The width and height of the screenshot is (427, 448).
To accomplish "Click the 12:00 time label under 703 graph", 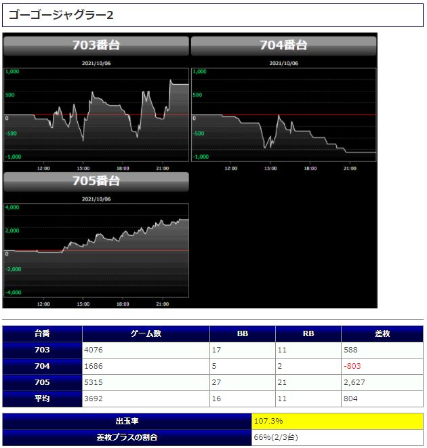I will [43, 169].
